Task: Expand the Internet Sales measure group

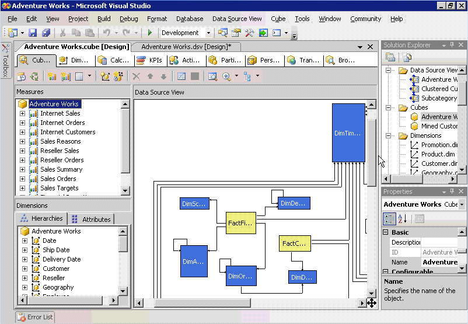Action: (22, 113)
